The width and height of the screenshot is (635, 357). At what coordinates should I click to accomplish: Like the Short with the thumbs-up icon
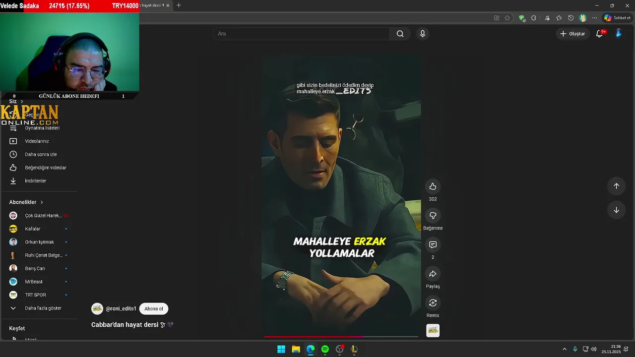[433, 186]
